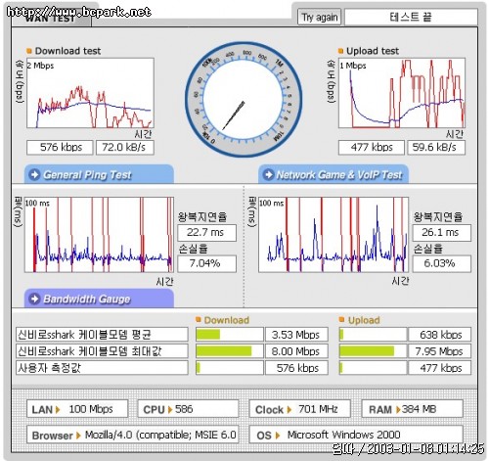
Task: Click the Download test graph
Action: click(90, 93)
